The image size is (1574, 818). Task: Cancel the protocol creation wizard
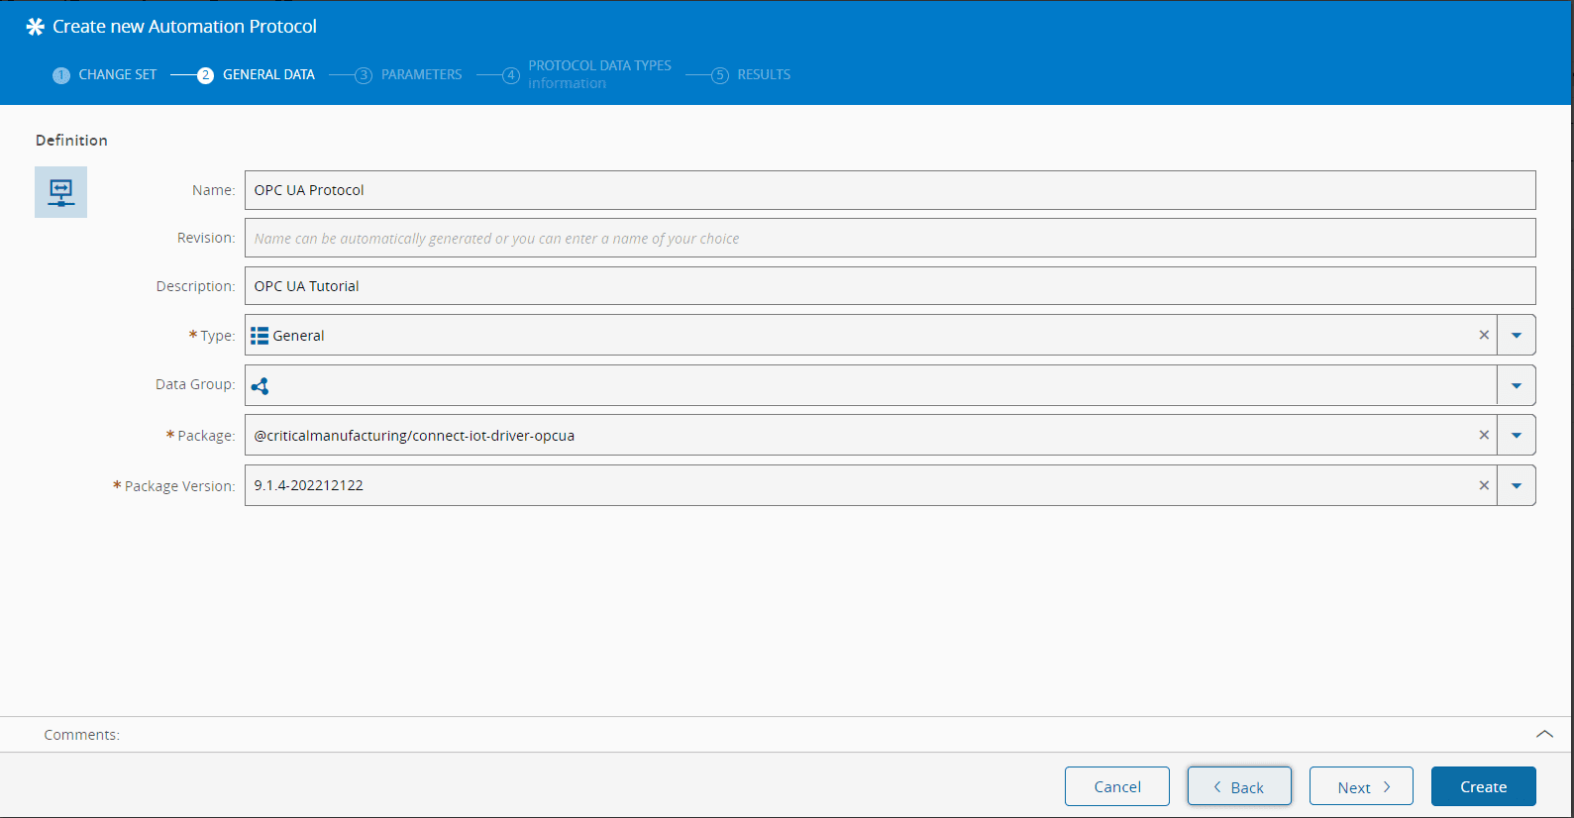coord(1116,787)
